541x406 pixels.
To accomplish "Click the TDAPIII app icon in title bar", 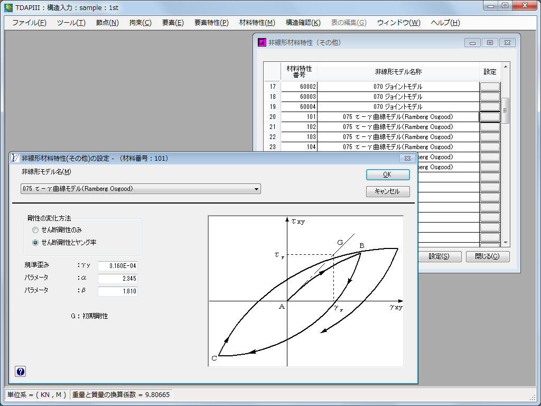I will [x=8, y=7].
